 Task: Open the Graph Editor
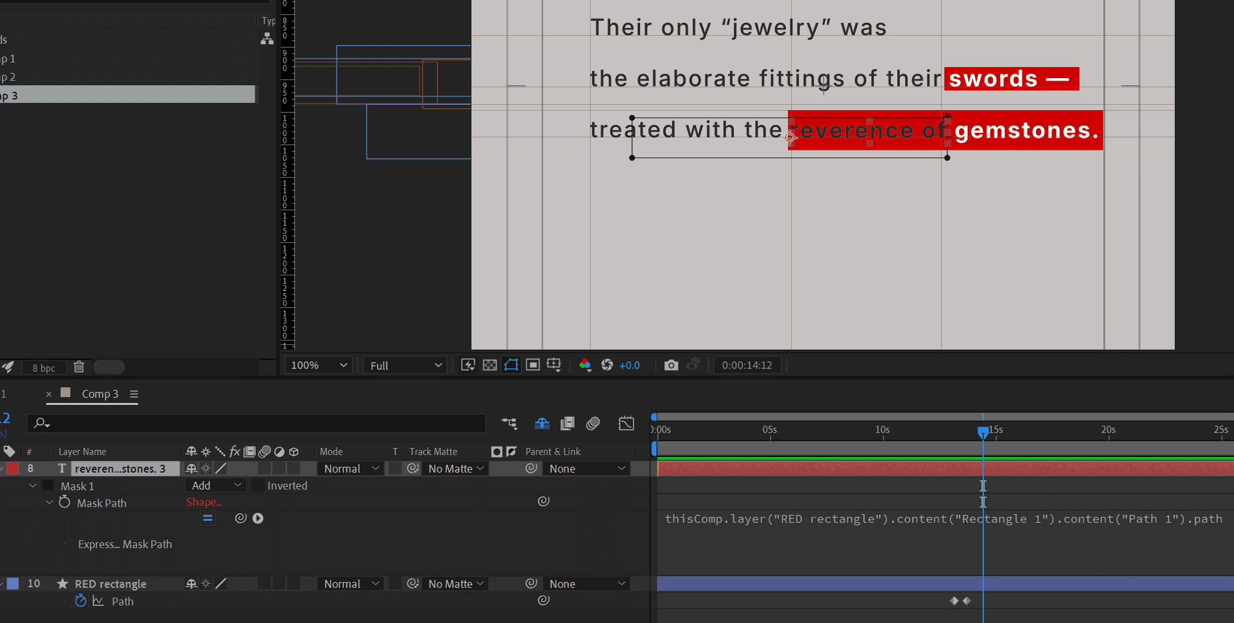(626, 424)
